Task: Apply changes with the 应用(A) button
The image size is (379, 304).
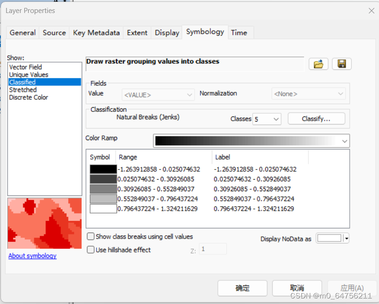Action: (x=353, y=288)
